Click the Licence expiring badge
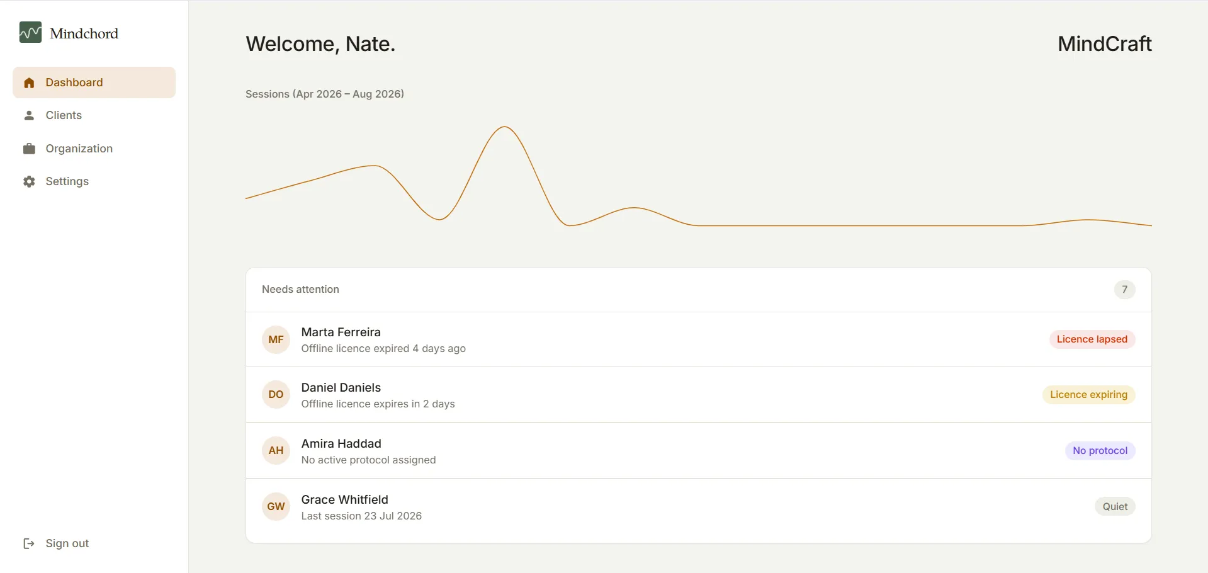This screenshot has width=1208, height=573. tap(1088, 395)
